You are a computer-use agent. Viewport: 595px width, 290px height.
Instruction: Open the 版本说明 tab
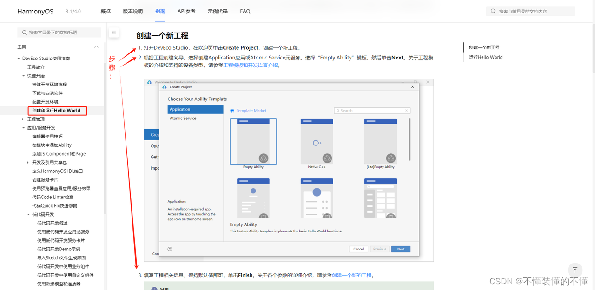pos(133,11)
